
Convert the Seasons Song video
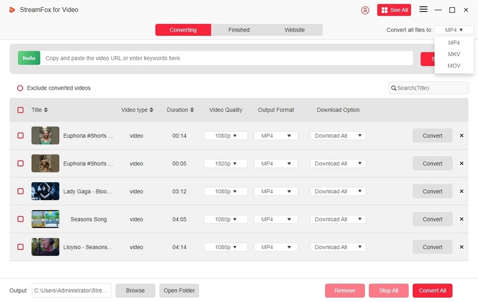[432, 219]
